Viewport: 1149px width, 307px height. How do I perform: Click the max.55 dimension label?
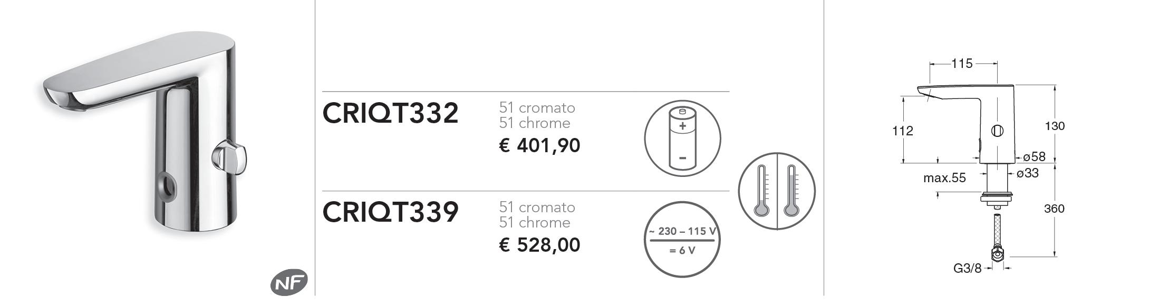tap(944, 178)
